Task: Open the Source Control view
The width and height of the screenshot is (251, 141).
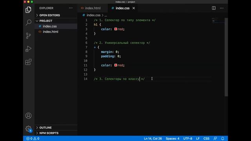Action: 28,36
